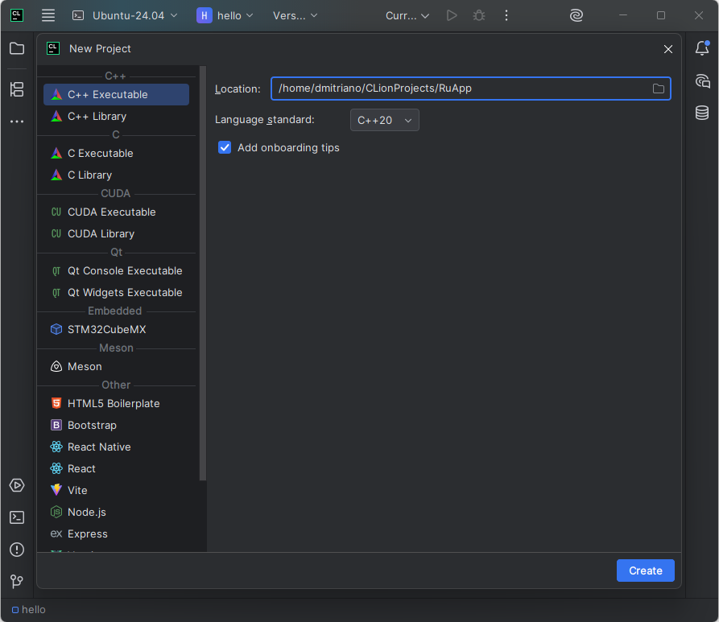Open the hello project dropdown

coord(225,15)
